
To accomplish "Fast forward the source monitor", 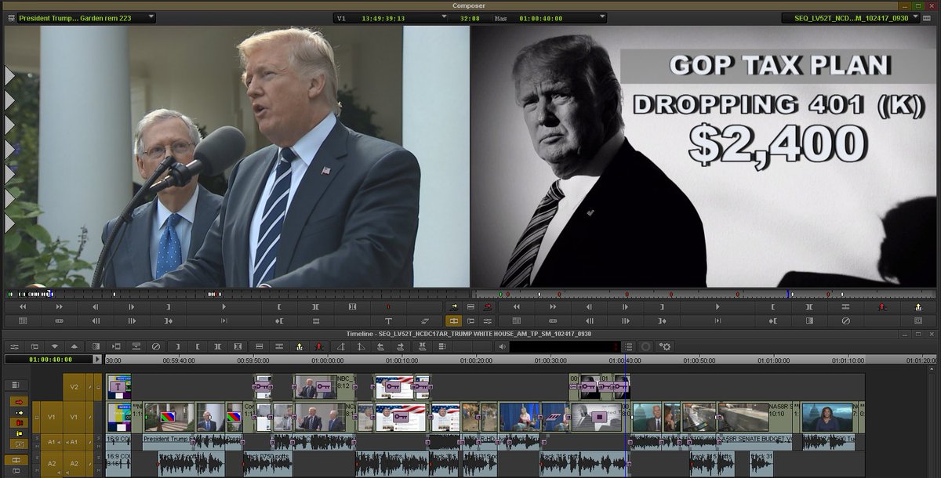I will [59, 306].
